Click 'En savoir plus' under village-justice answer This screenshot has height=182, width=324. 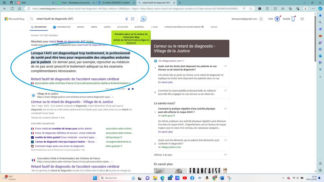(x=165, y=82)
